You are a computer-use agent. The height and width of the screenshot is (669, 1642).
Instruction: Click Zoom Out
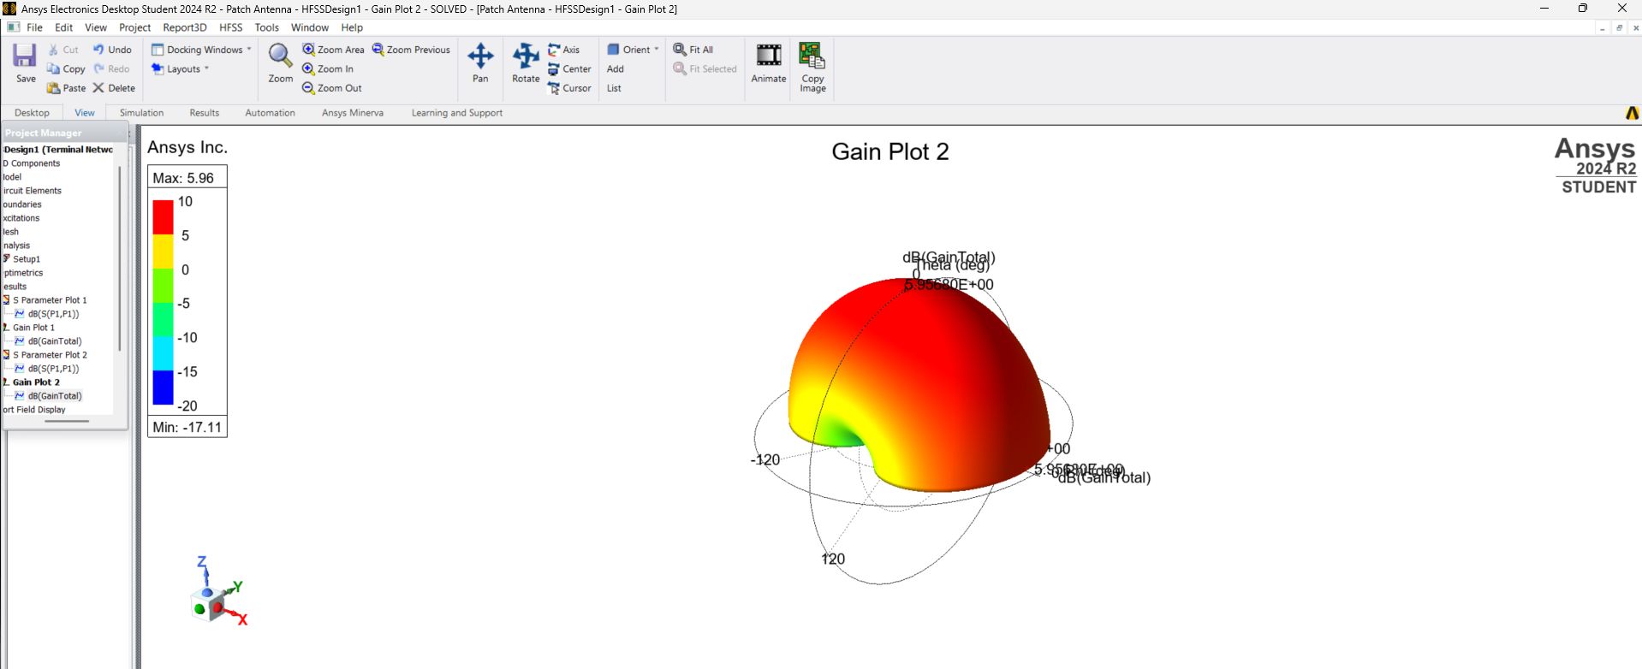click(332, 88)
